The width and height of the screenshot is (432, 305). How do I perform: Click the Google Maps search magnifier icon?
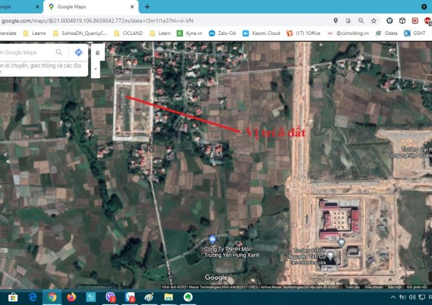tap(59, 52)
